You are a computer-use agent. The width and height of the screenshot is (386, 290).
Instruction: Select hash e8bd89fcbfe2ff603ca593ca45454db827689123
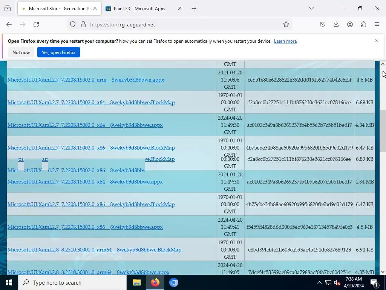299,250
